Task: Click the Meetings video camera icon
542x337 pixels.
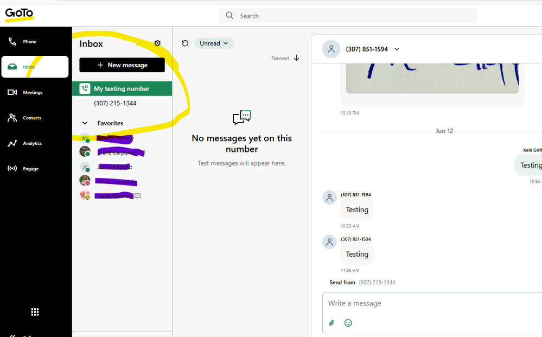Action: [x=12, y=92]
